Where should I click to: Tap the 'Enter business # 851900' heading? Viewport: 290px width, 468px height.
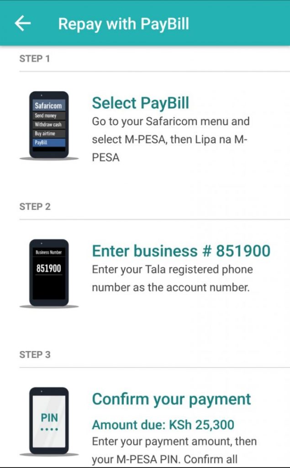[x=181, y=251]
